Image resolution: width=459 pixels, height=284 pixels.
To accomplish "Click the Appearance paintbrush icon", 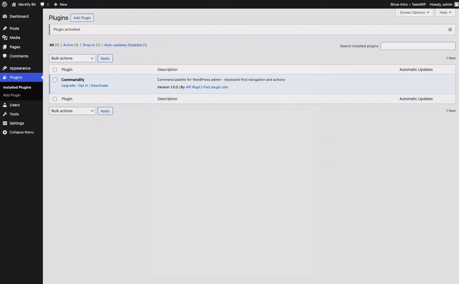I will [5, 68].
